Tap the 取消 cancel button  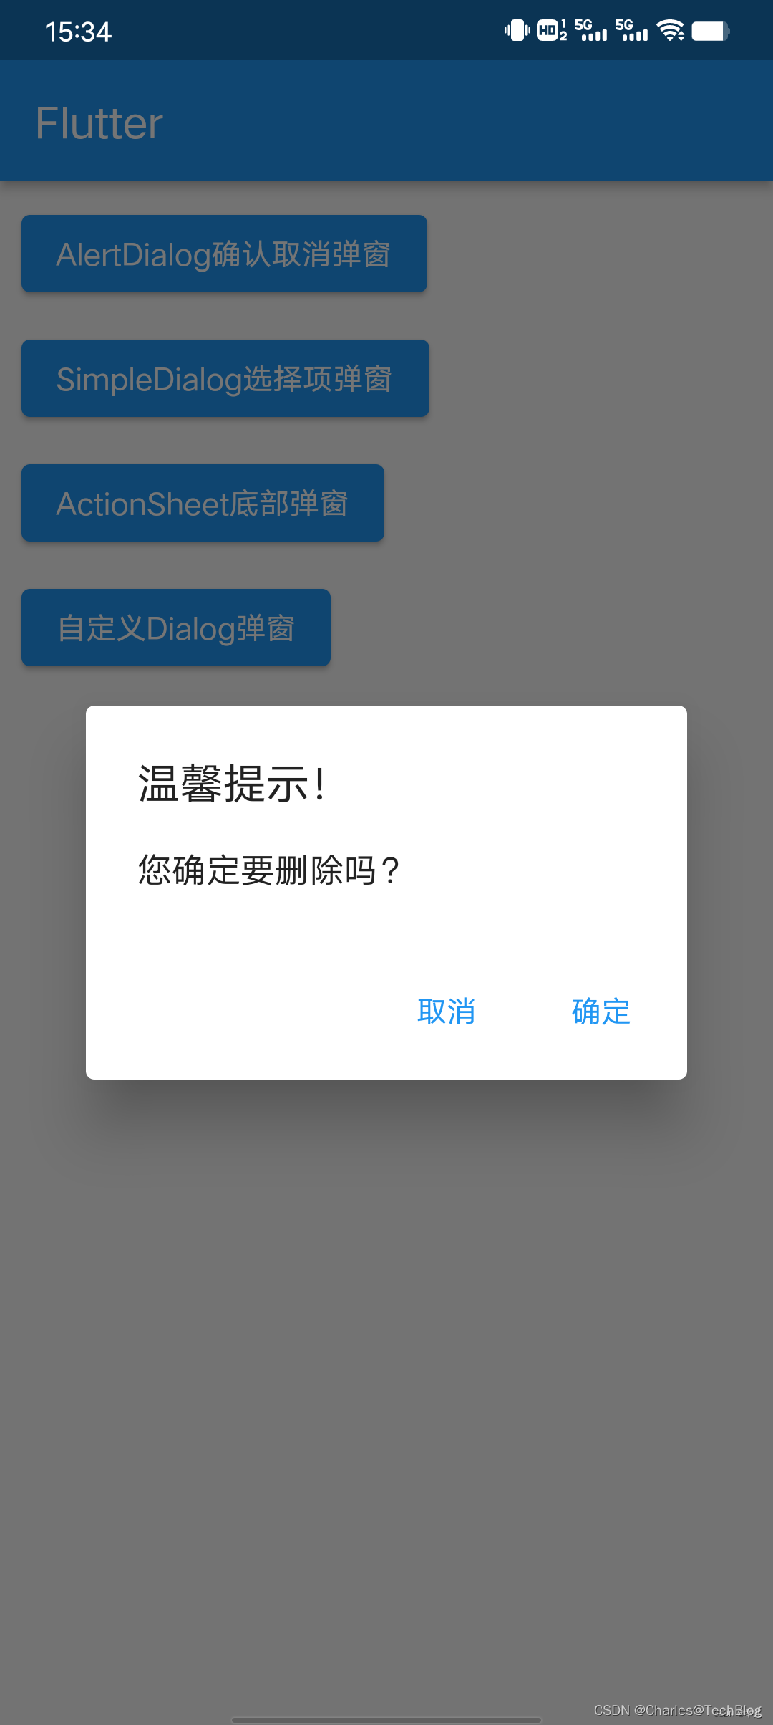point(446,1012)
